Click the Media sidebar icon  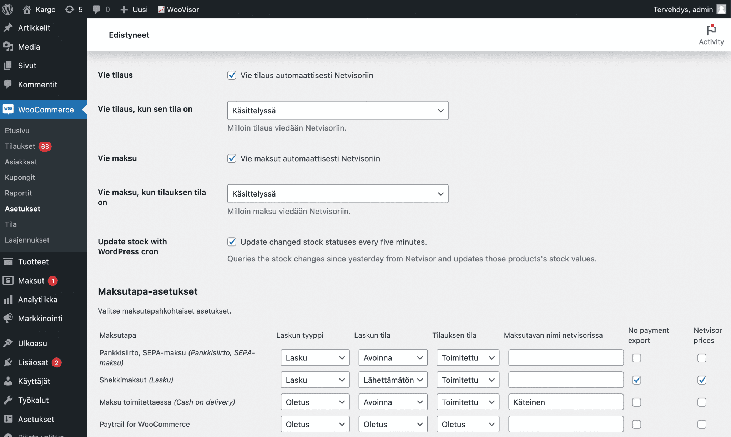(x=8, y=47)
